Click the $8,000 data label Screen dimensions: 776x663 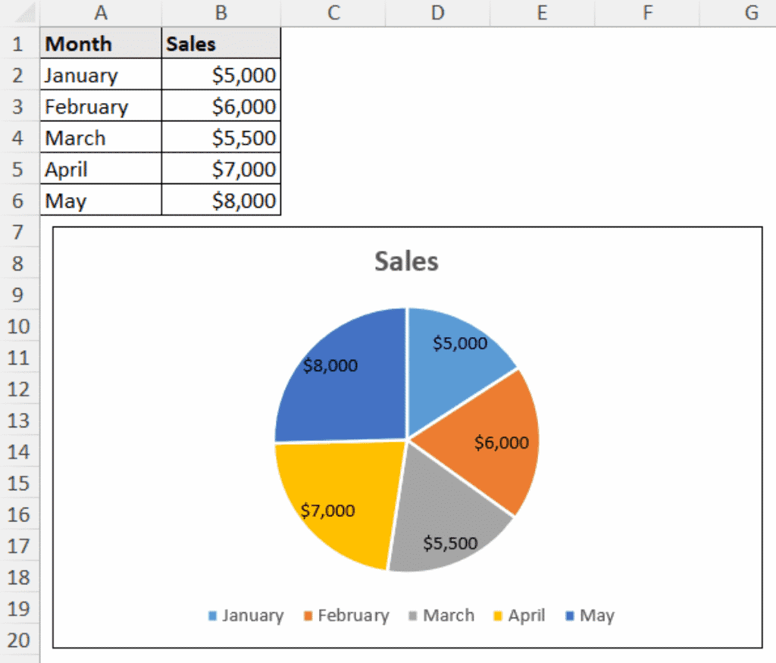click(x=330, y=366)
